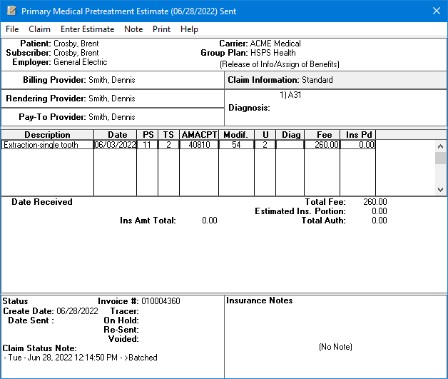Open the Print menu

pos(161,29)
